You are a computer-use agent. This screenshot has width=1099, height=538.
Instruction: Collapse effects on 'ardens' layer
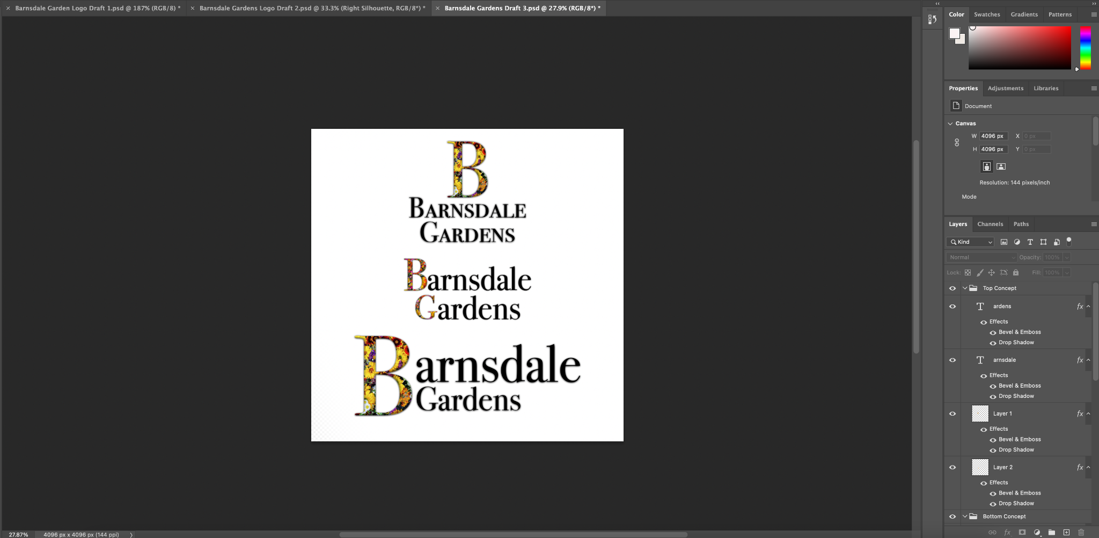click(1088, 307)
